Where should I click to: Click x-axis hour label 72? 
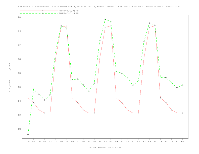coord(161,141)
